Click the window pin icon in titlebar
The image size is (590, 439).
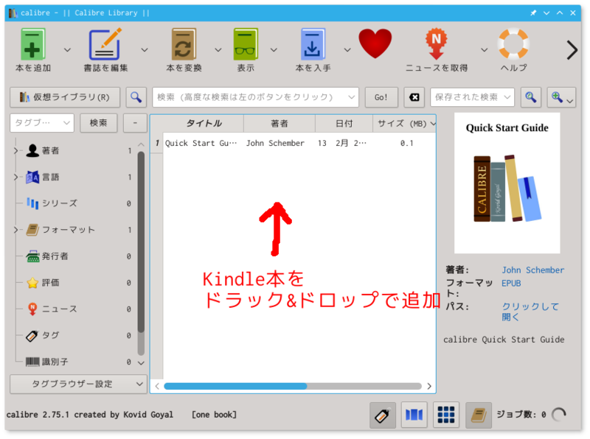(x=533, y=13)
